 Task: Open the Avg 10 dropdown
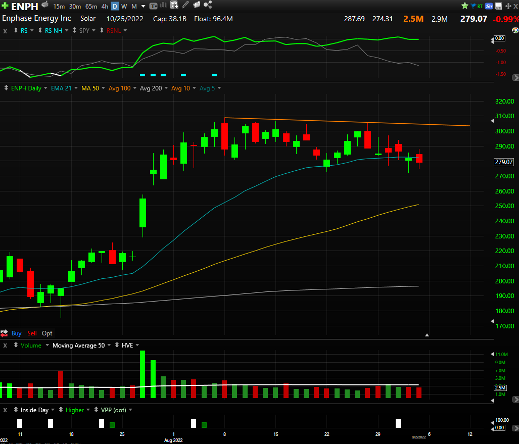(194, 88)
